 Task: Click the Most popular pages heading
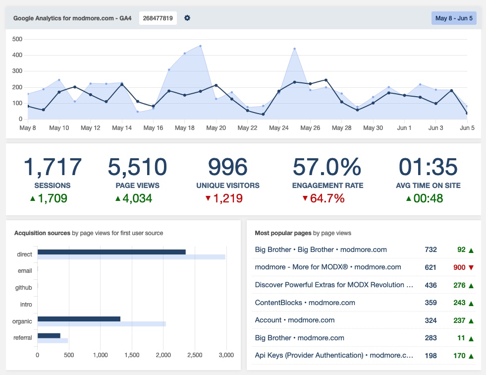click(283, 233)
